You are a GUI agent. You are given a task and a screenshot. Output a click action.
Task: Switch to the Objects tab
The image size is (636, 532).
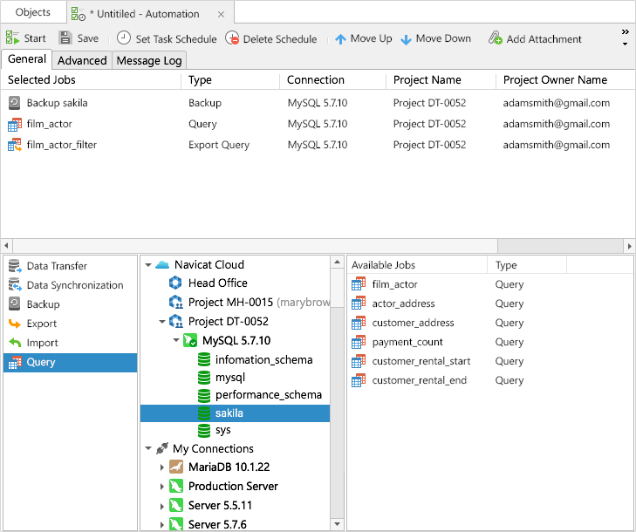tap(33, 12)
